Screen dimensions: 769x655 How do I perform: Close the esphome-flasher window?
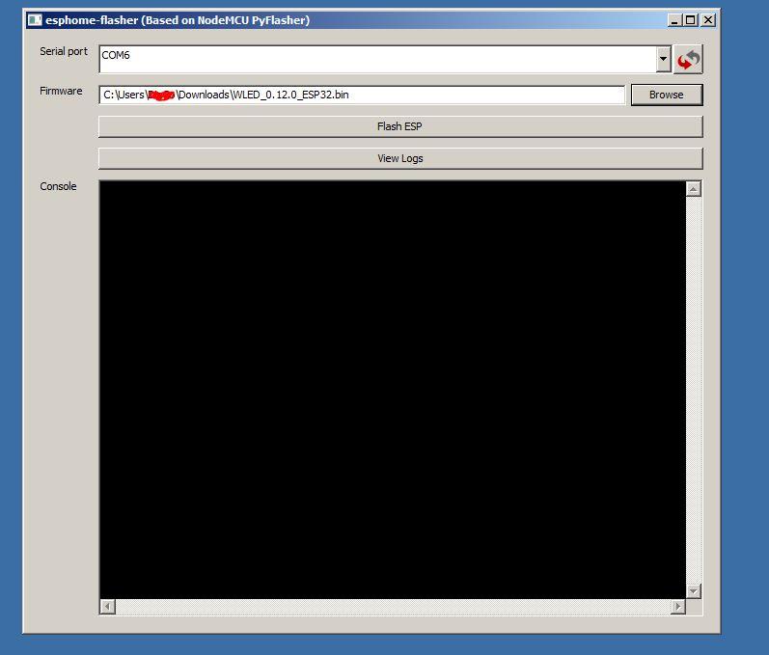pyautogui.click(x=707, y=20)
